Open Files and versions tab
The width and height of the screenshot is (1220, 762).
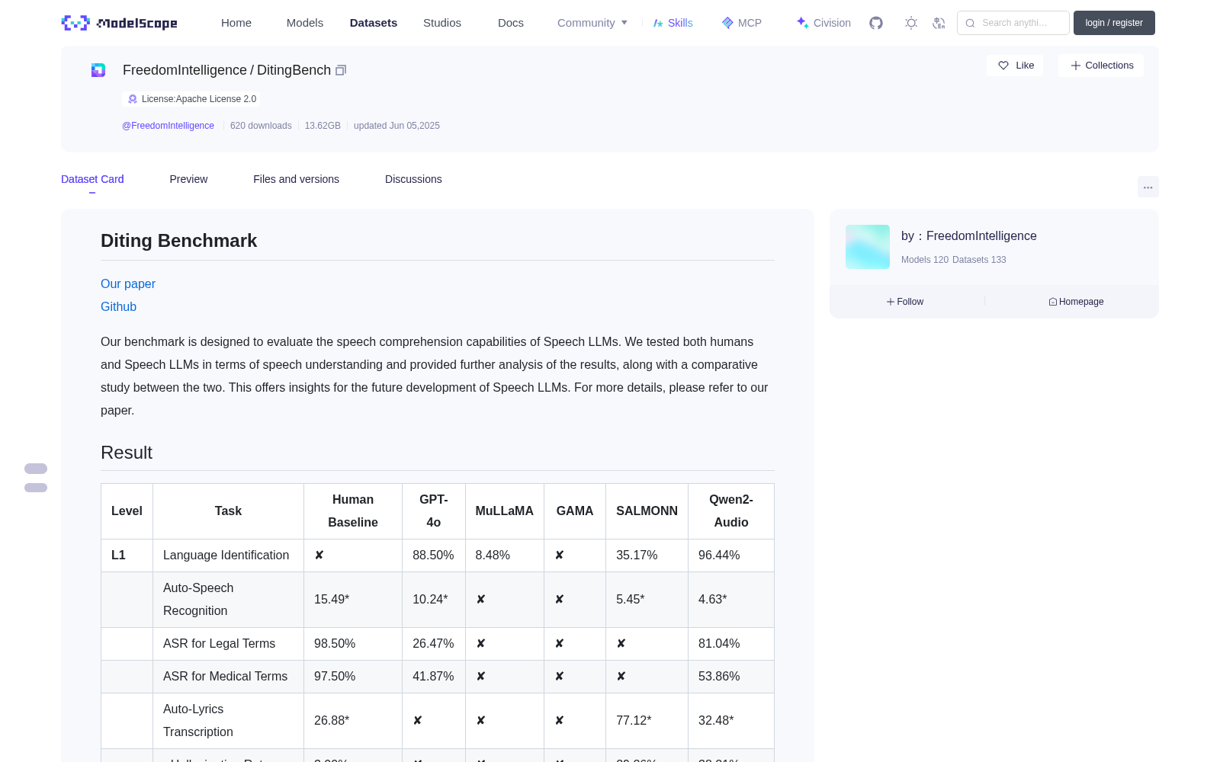[x=296, y=179]
